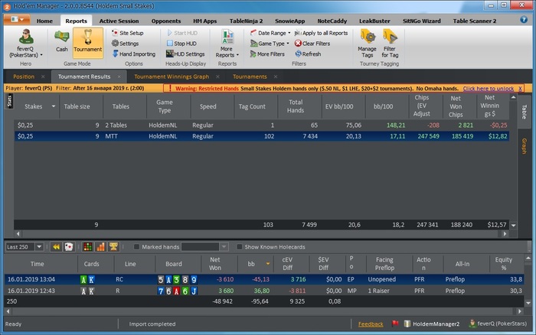Switch to Cash game mode

(62, 41)
